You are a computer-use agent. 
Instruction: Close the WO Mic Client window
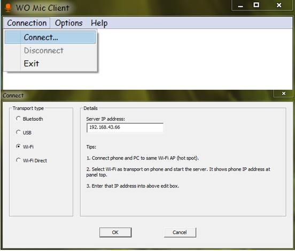coord(279,5)
